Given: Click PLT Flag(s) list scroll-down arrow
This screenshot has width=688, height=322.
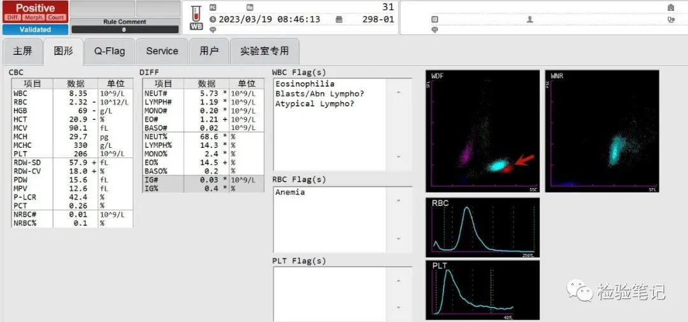Looking at the screenshot, I should (x=398, y=307).
